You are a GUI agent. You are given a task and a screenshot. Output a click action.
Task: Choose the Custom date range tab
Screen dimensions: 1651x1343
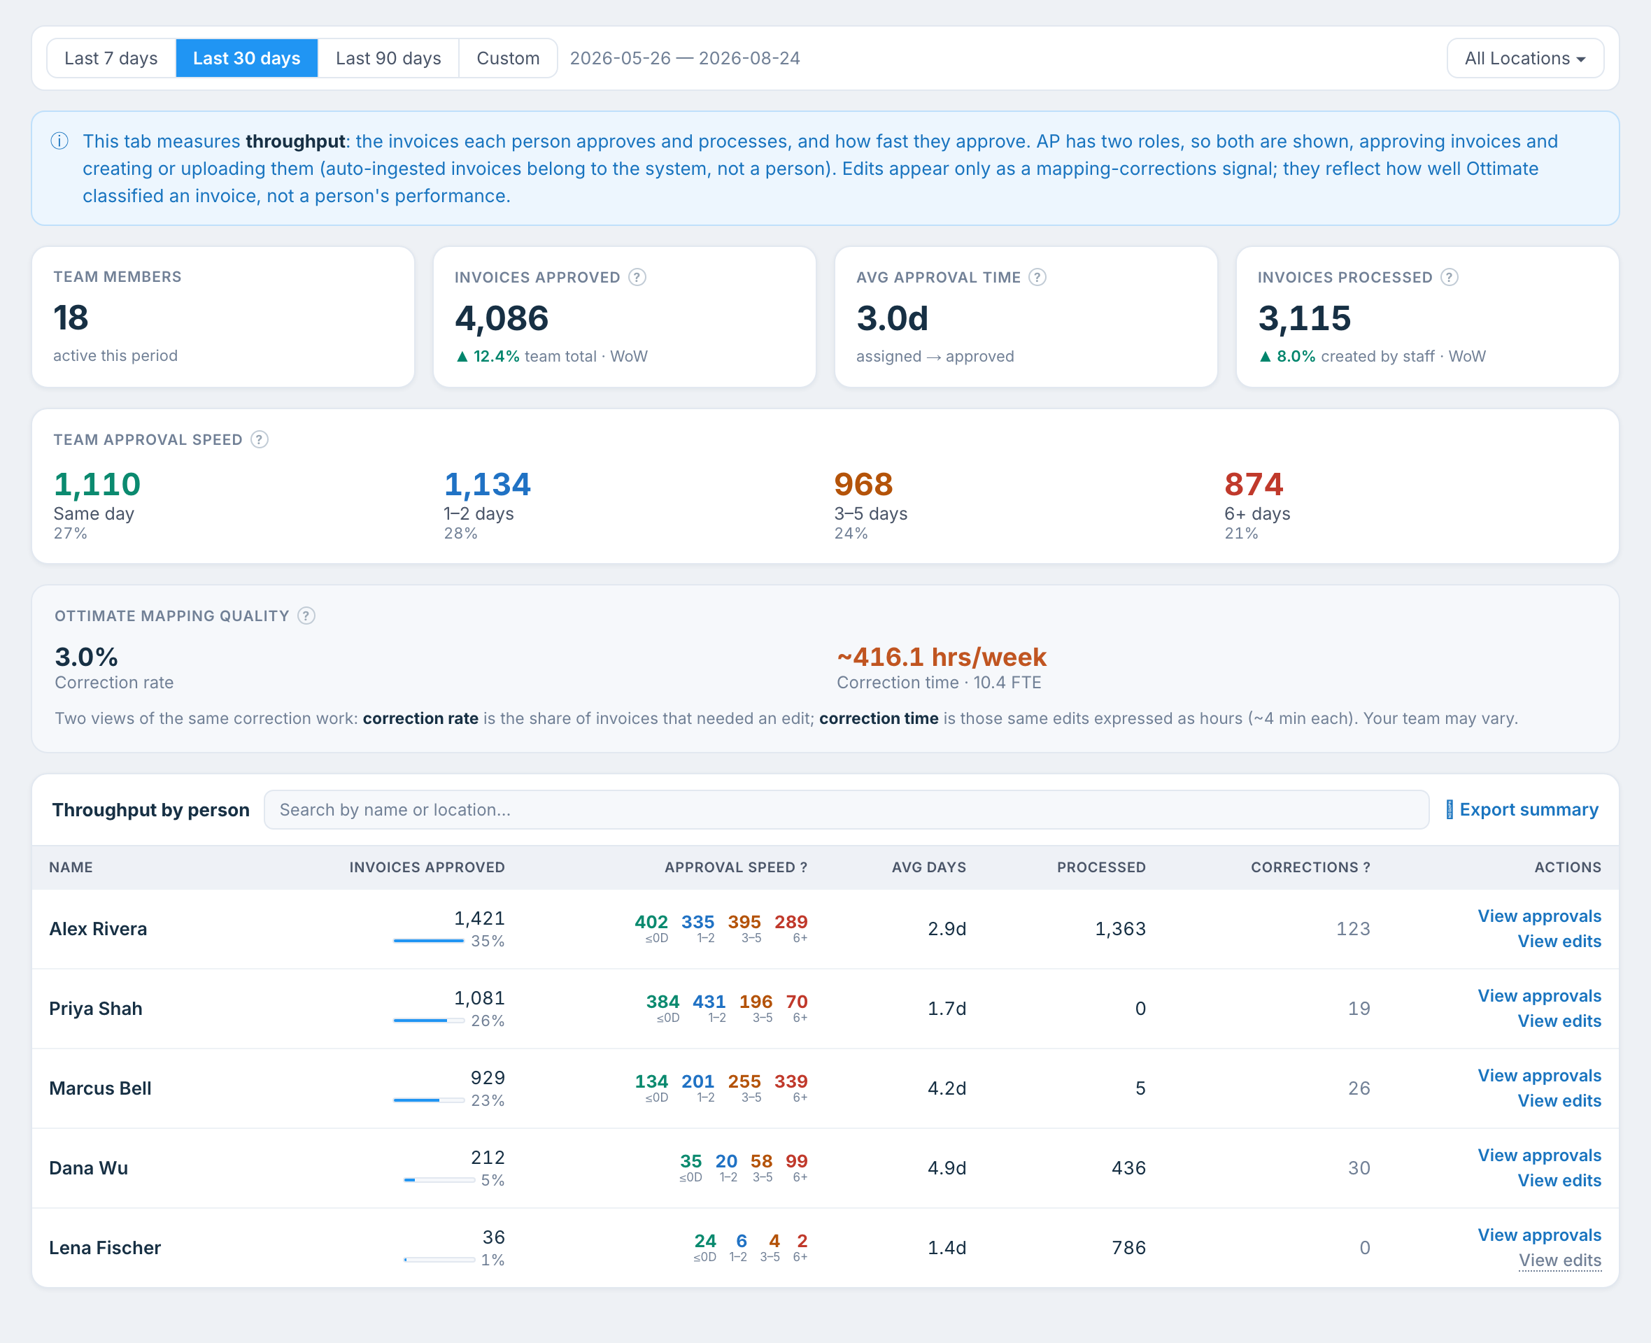(x=509, y=58)
